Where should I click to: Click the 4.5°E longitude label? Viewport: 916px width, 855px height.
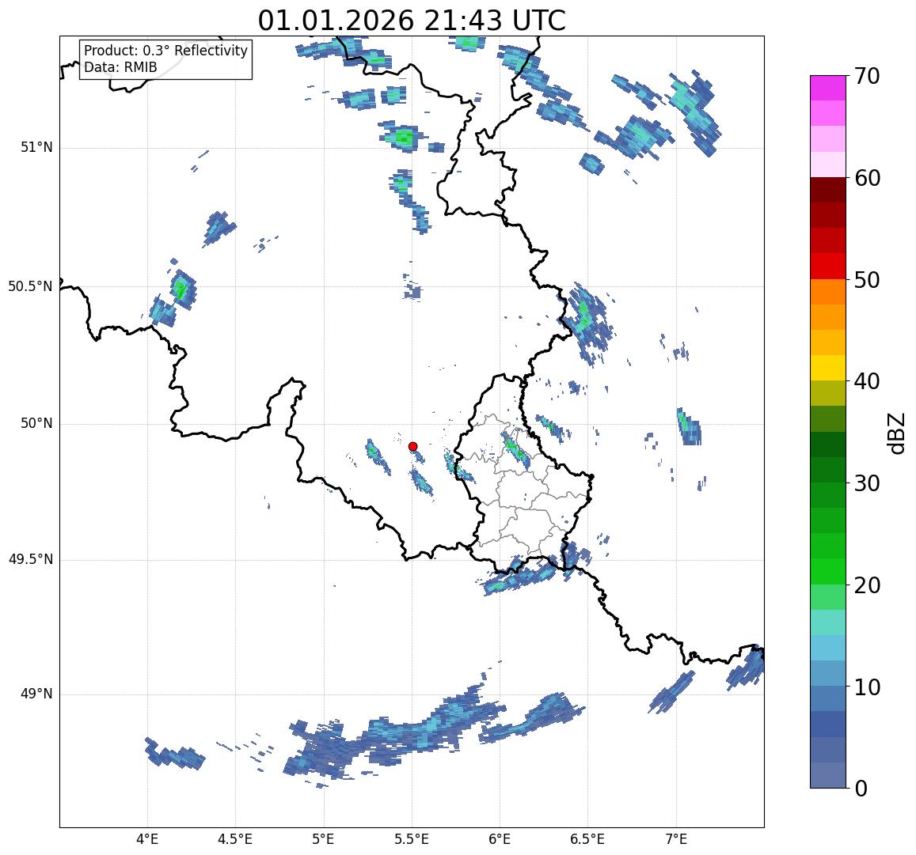coord(235,839)
